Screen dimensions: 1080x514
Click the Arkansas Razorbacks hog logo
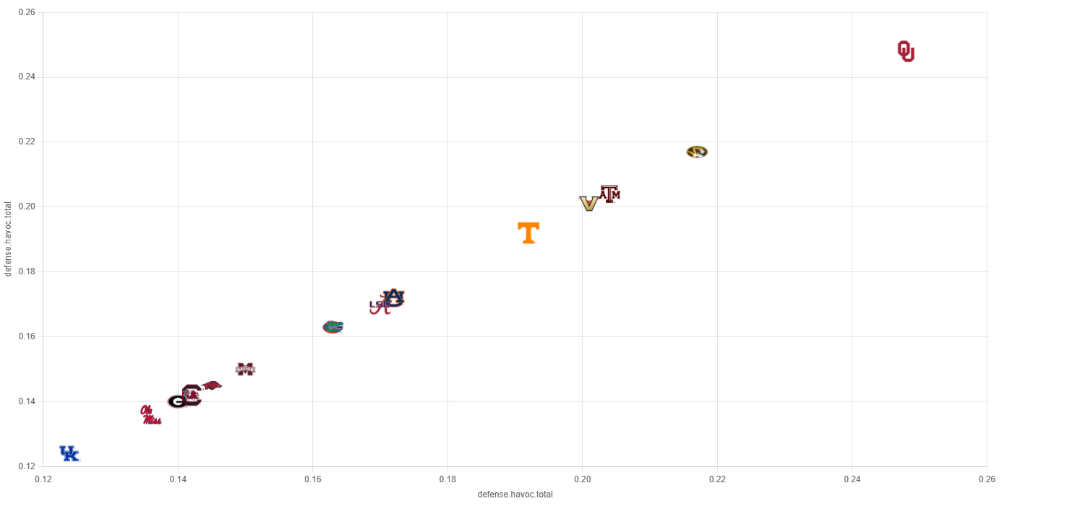click(x=212, y=385)
